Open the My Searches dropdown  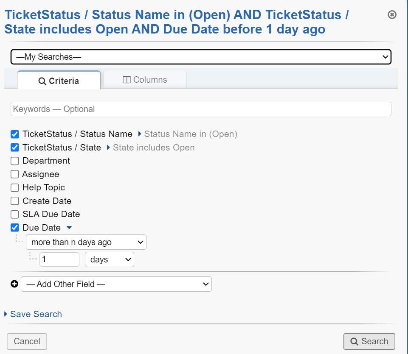click(201, 57)
